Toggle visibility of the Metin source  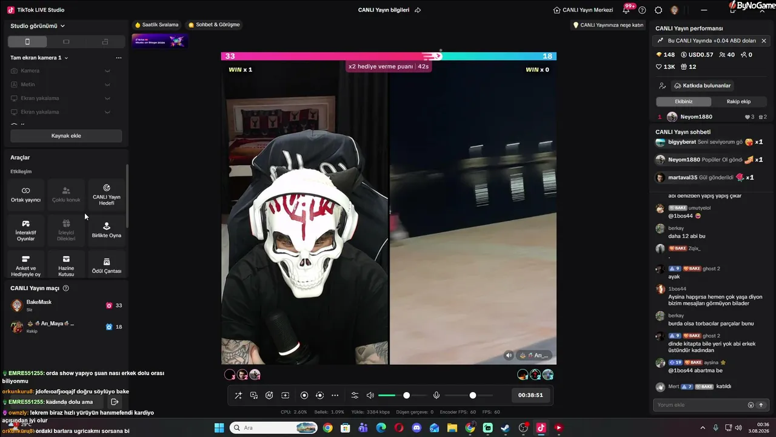point(107,84)
